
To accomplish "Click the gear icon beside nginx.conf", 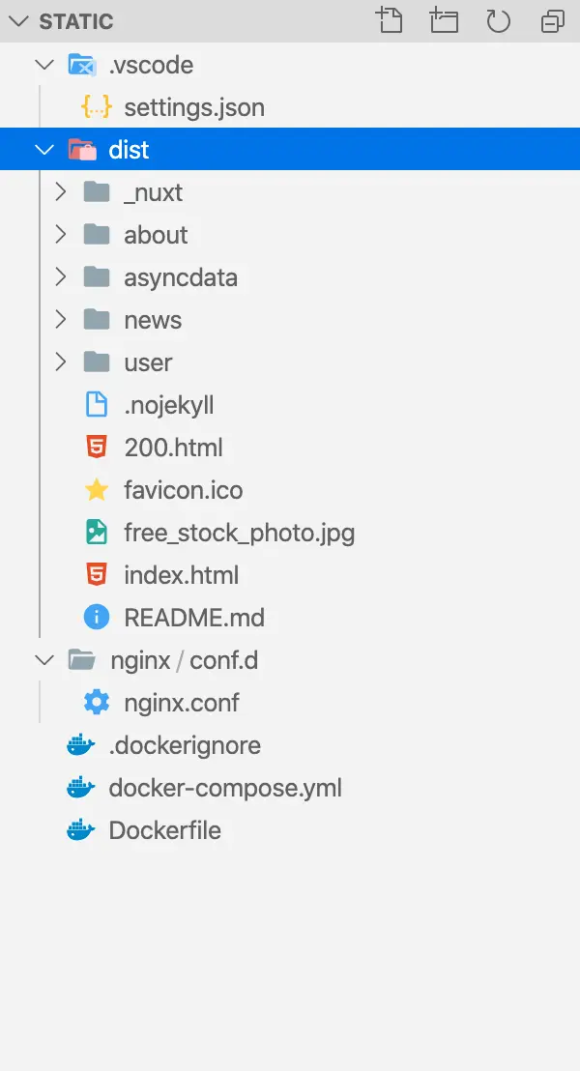I will [97, 703].
